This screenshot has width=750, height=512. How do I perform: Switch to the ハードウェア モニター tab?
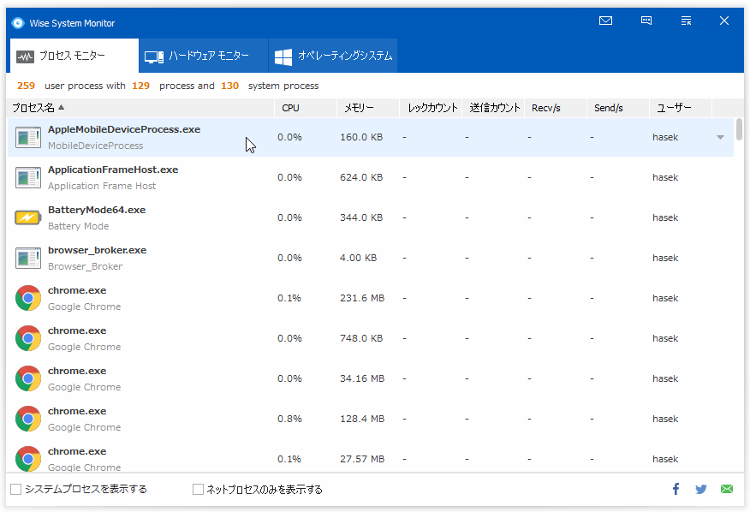coord(204,56)
